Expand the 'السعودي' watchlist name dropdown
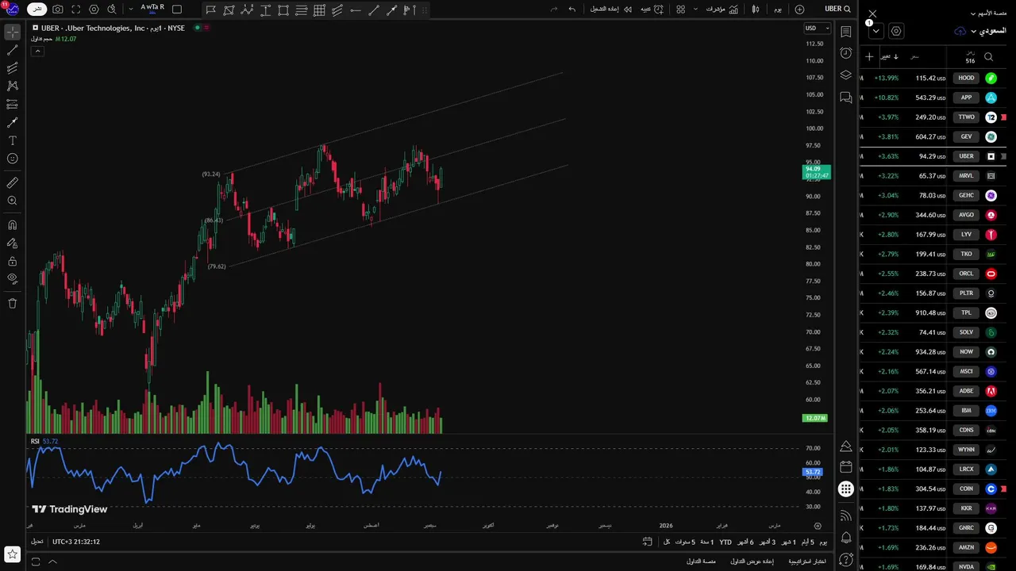The height and width of the screenshot is (571, 1016). coord(990,31)
